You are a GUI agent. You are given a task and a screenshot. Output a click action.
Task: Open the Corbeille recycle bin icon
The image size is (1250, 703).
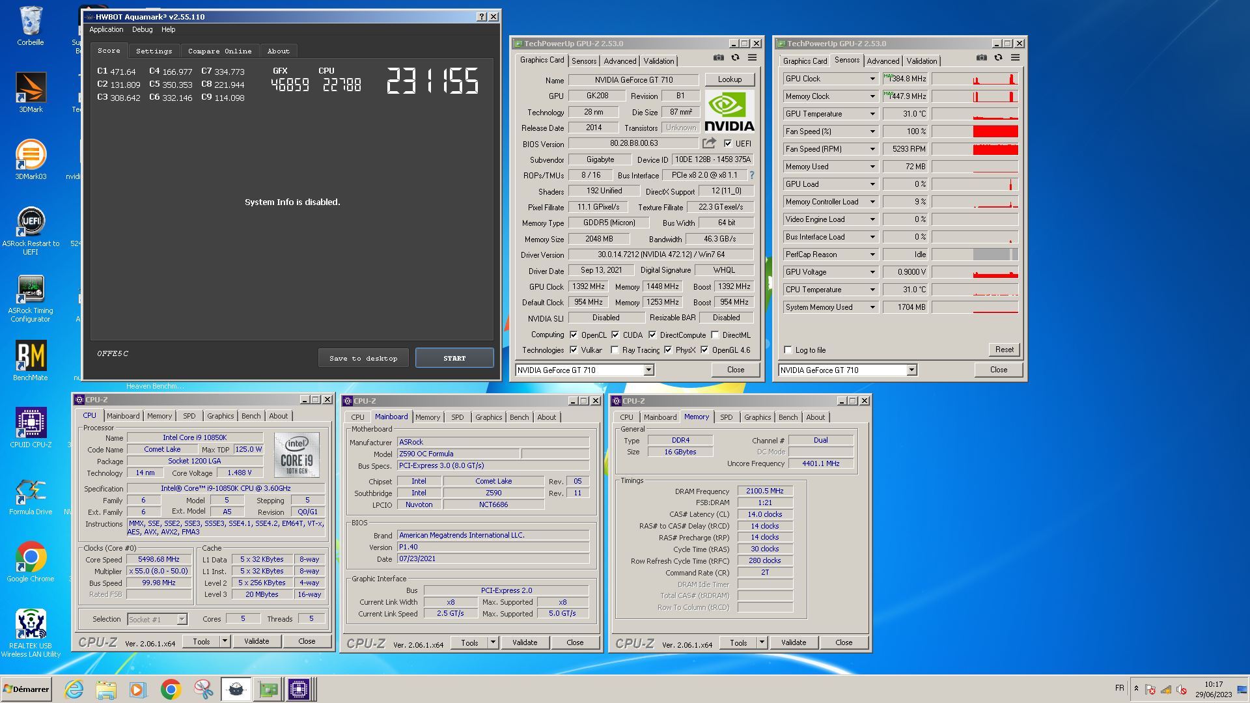(x=31, y=26)
